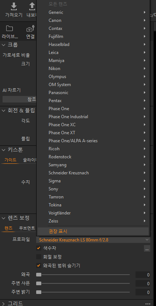Switch to the 렌즈 tab
The image size is (156, 306).
tap(8, 228)
